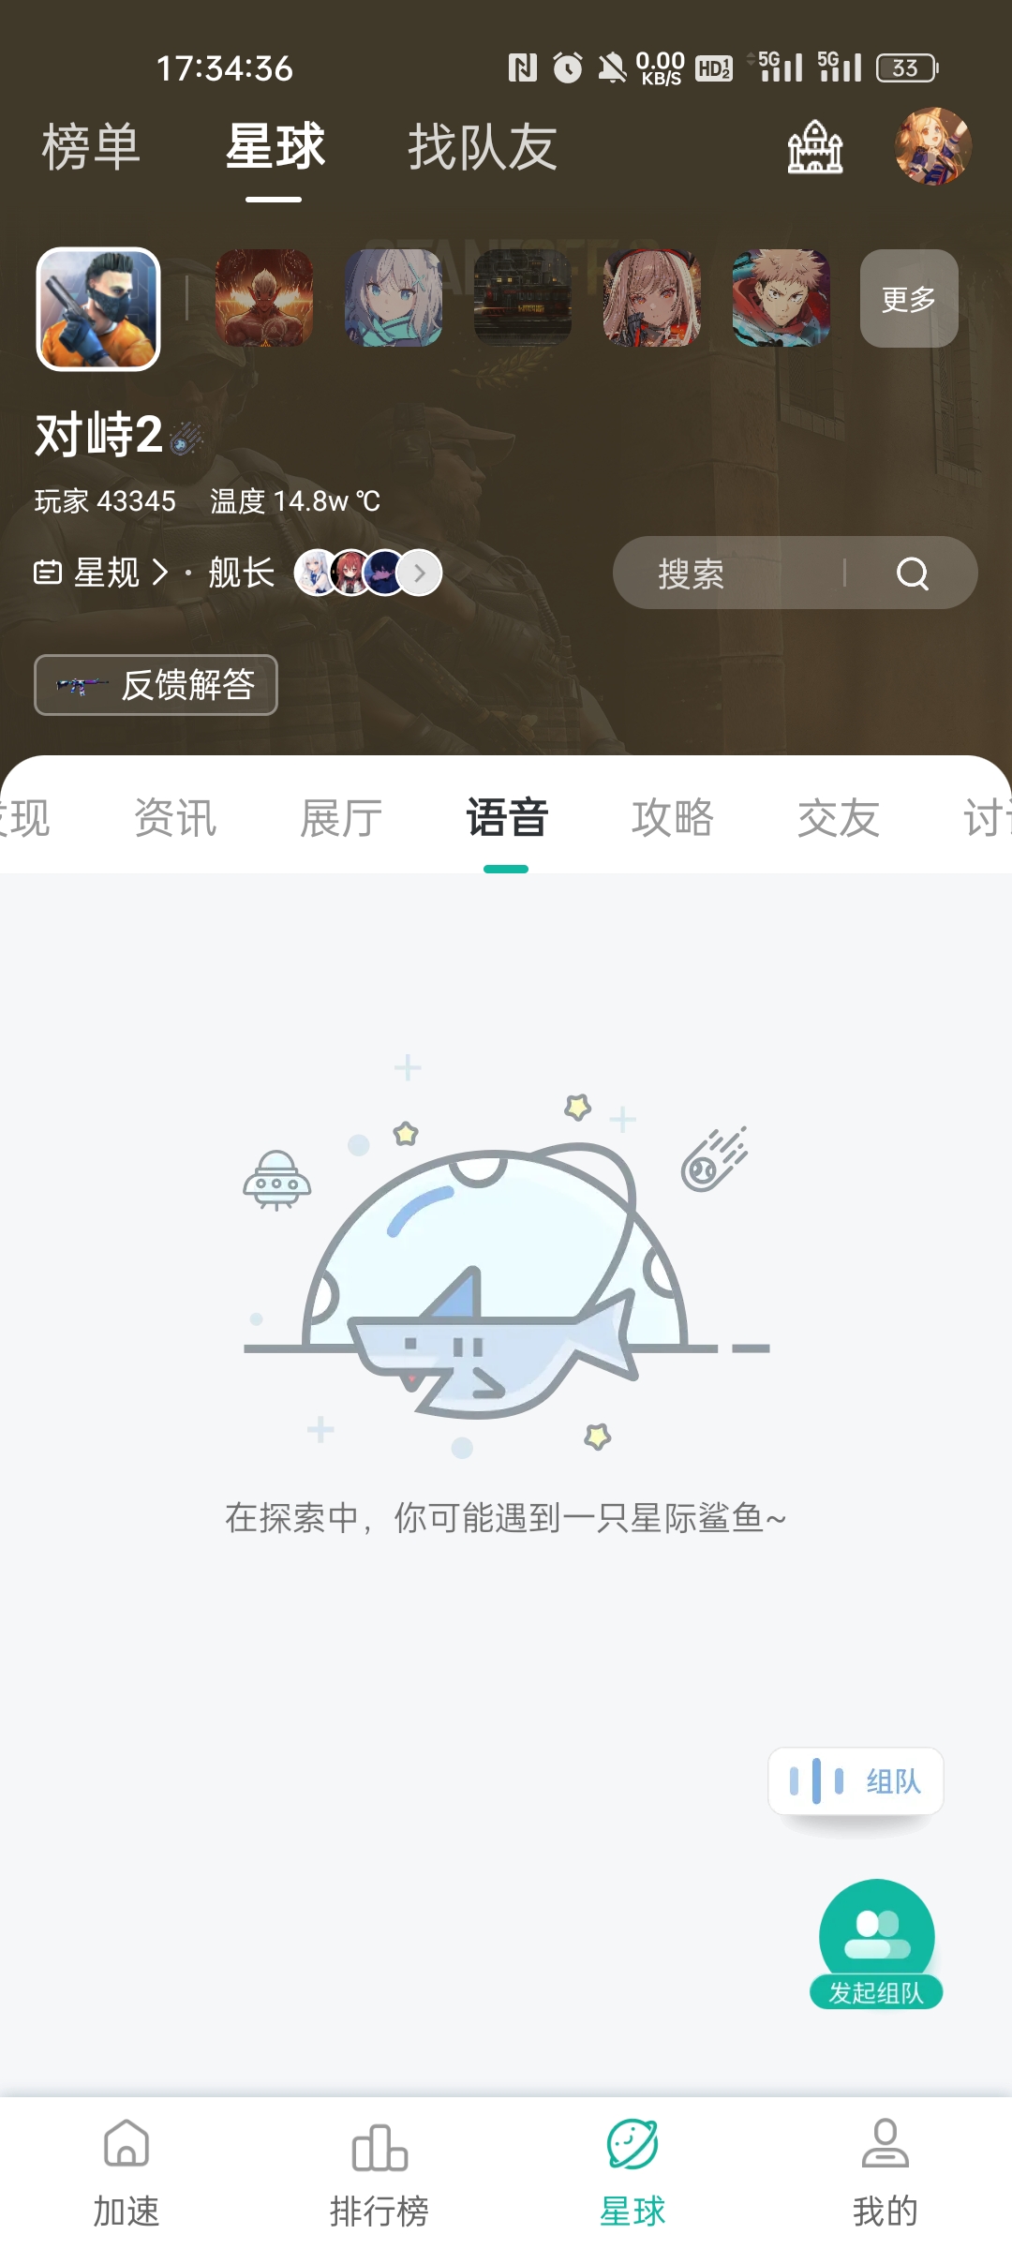The width and height of the screenshot is (1012, 2249).
Task: Tap the green 发起组队 team button
Action: [x=876, y=1944]
